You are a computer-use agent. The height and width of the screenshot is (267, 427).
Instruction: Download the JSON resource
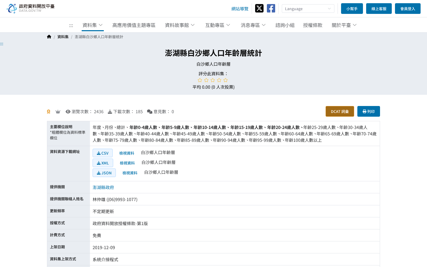(x=104, y=173)
